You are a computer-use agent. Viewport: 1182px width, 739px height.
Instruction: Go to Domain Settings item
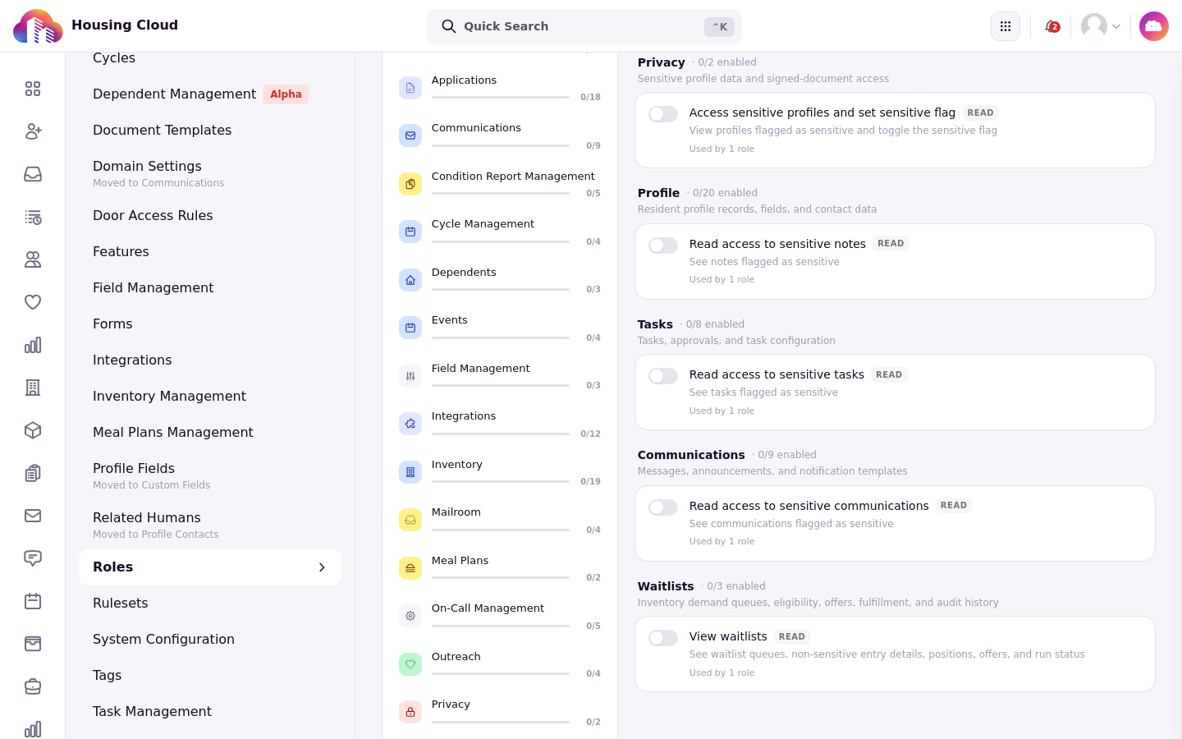coord(210,173)
